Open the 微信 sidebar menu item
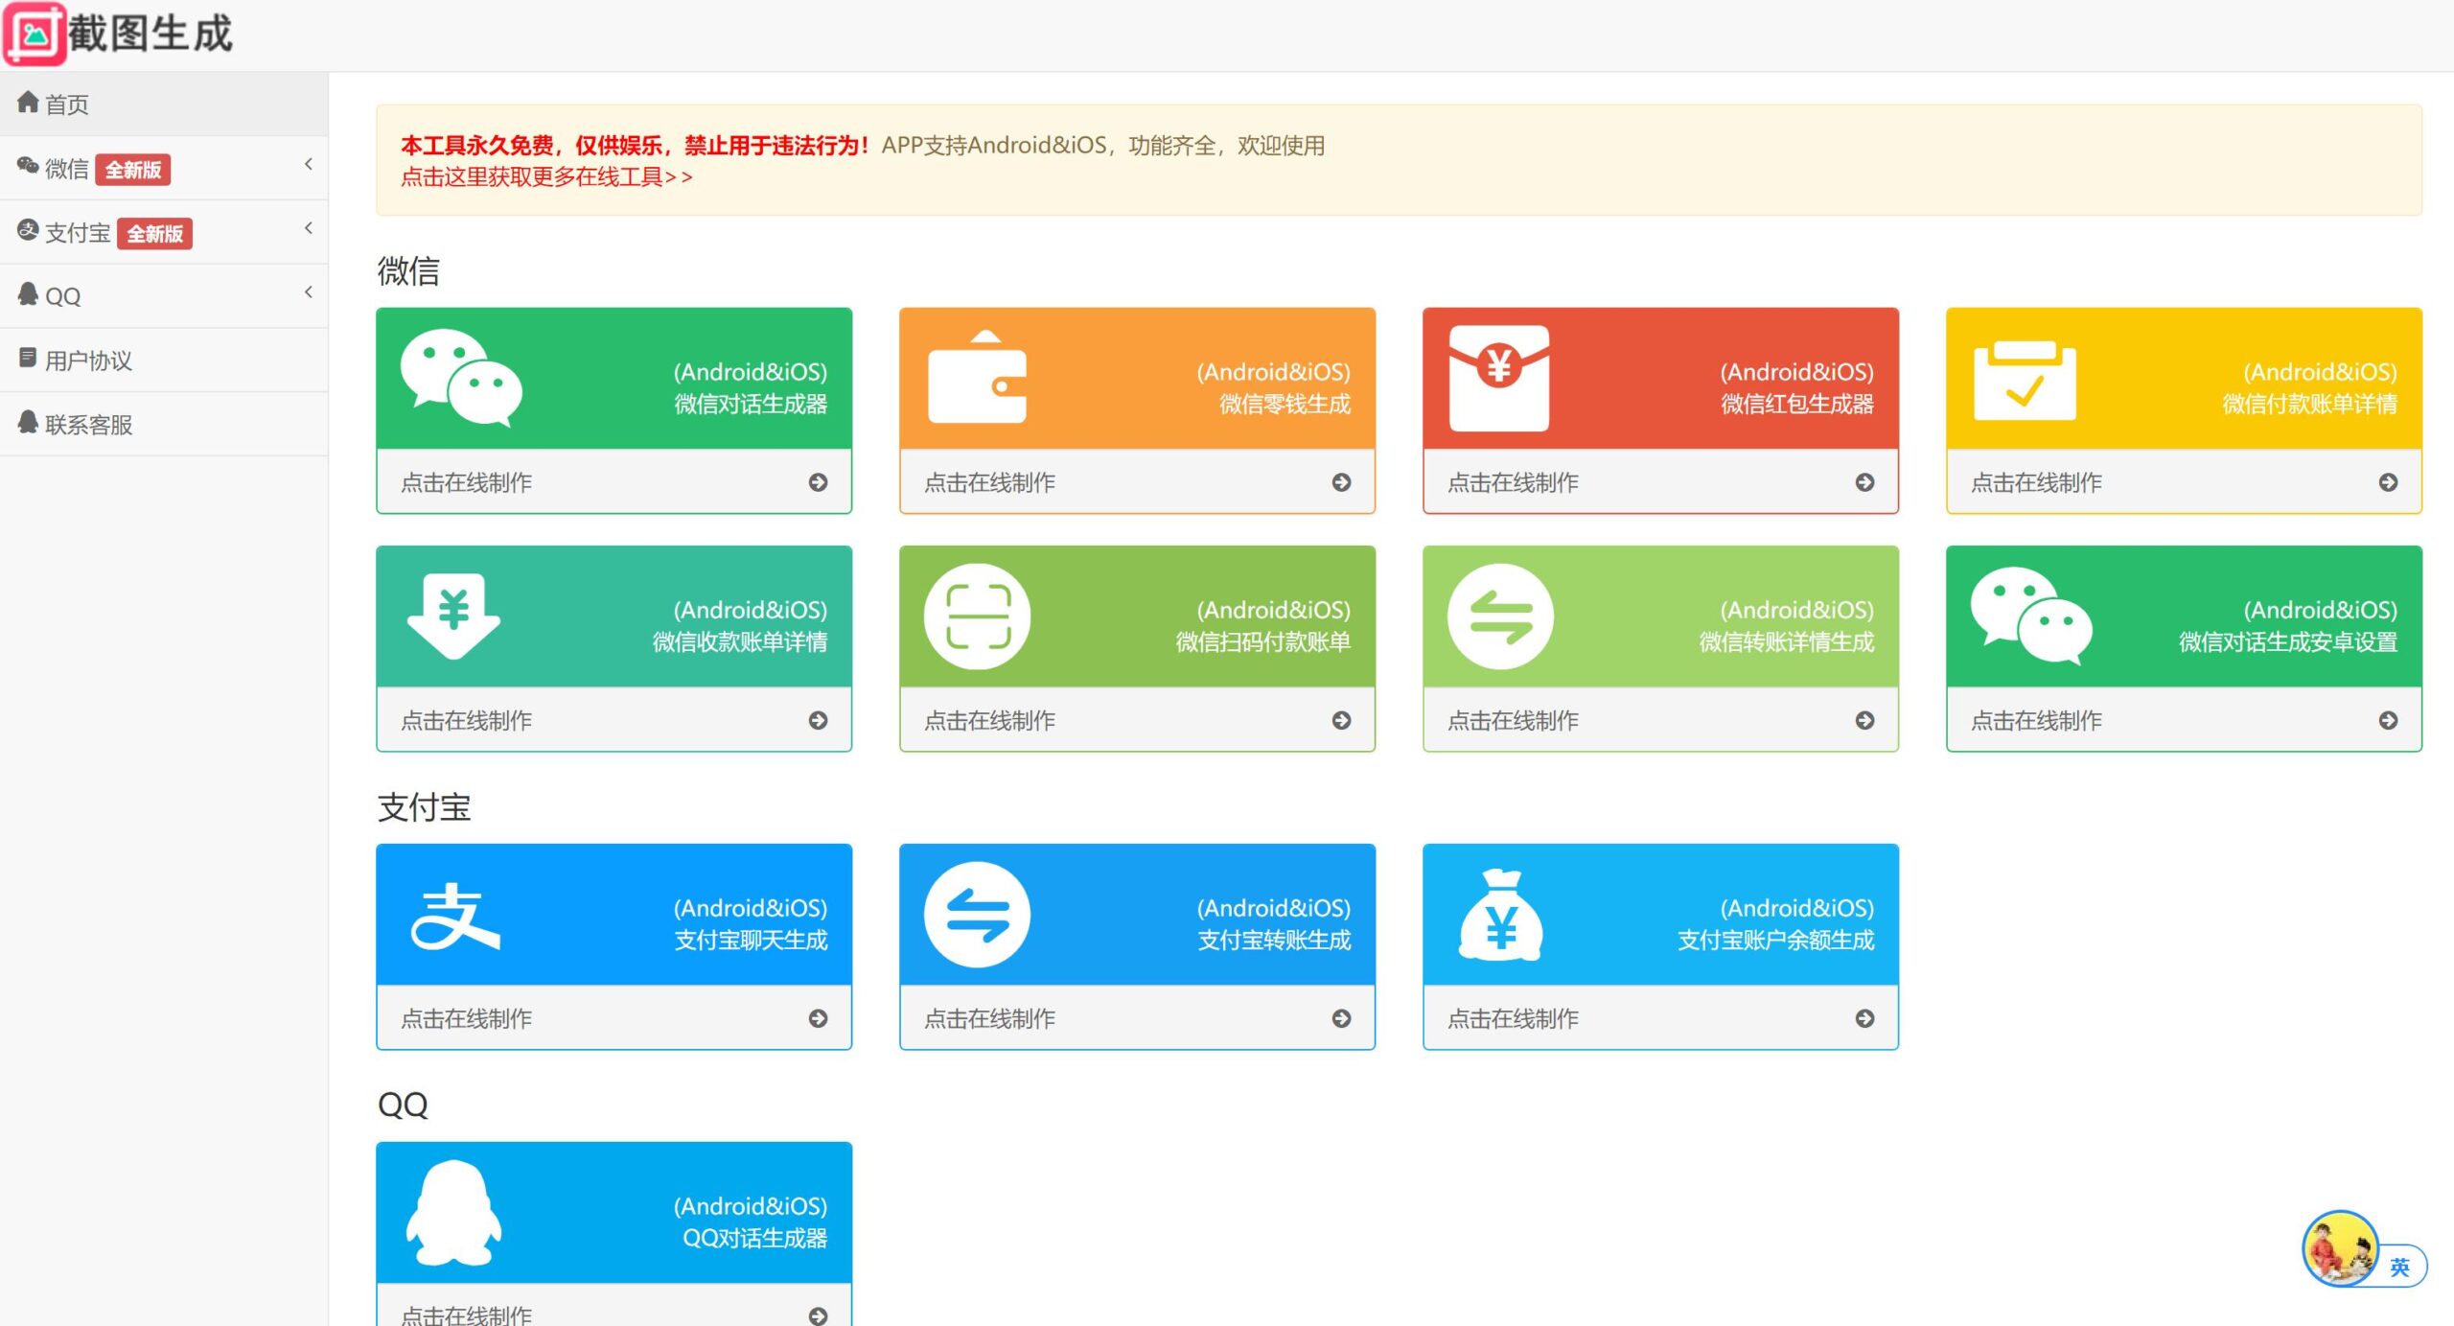Viewport: 2454px width, 1326px height. pos(164,168)
